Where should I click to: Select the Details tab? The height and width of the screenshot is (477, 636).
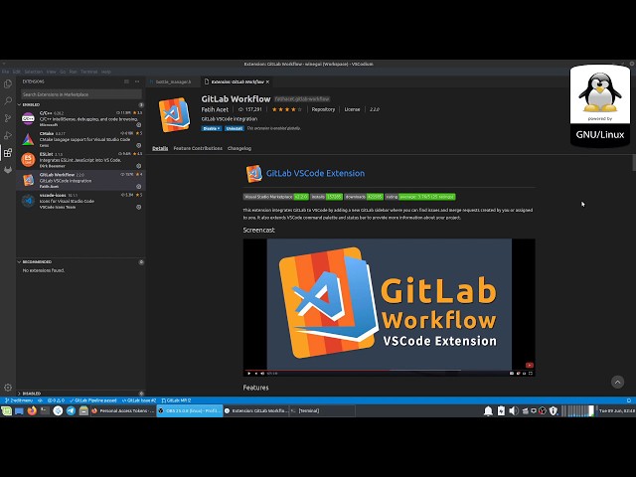tap(160, 148)
